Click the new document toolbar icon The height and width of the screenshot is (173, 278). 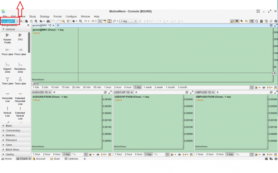tap(26, 21)
